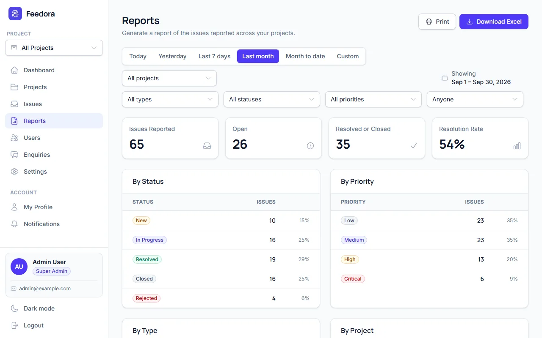The height and width of the screenshot is (338, 542).
Task: Click the Super Admin role badge
Action: pyautogui.click(x=52, y=271)
